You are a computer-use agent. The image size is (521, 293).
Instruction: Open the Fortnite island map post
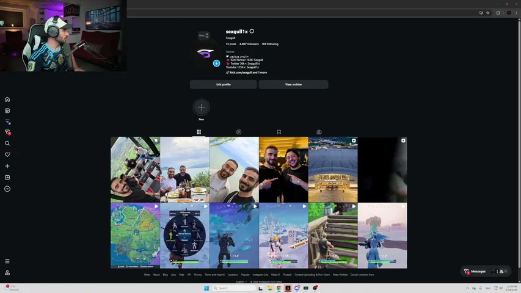(135, 236)
